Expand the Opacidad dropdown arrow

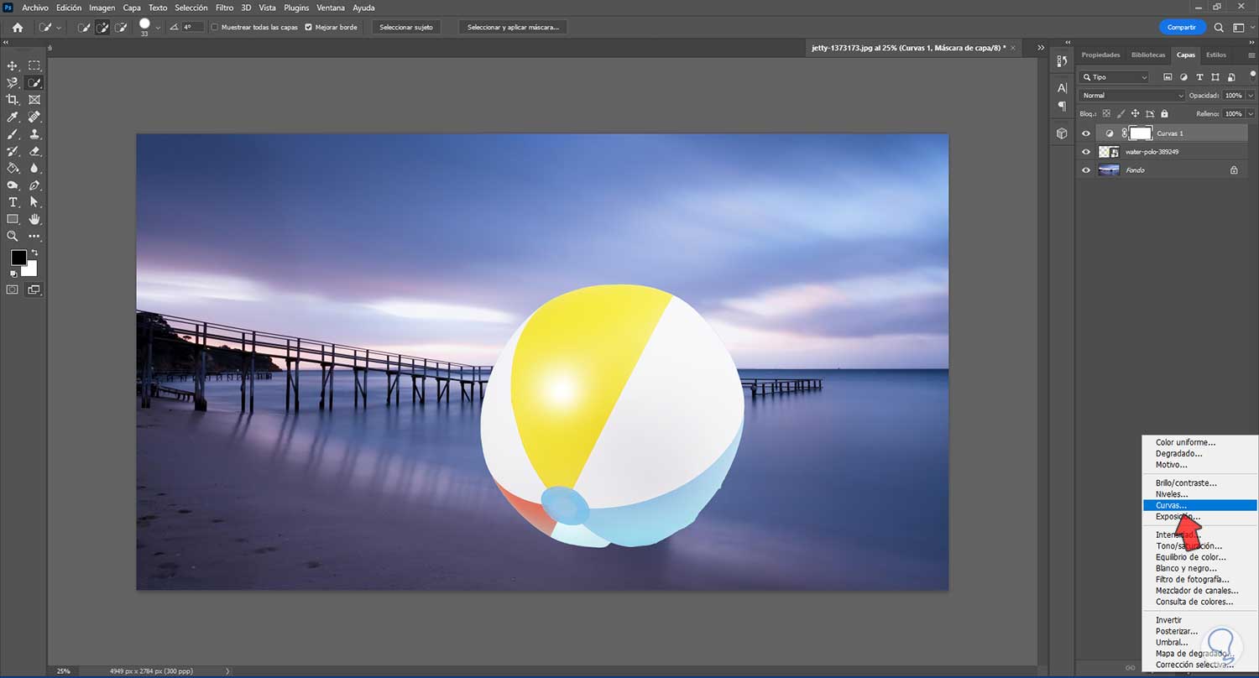(x=1251, y=96)
